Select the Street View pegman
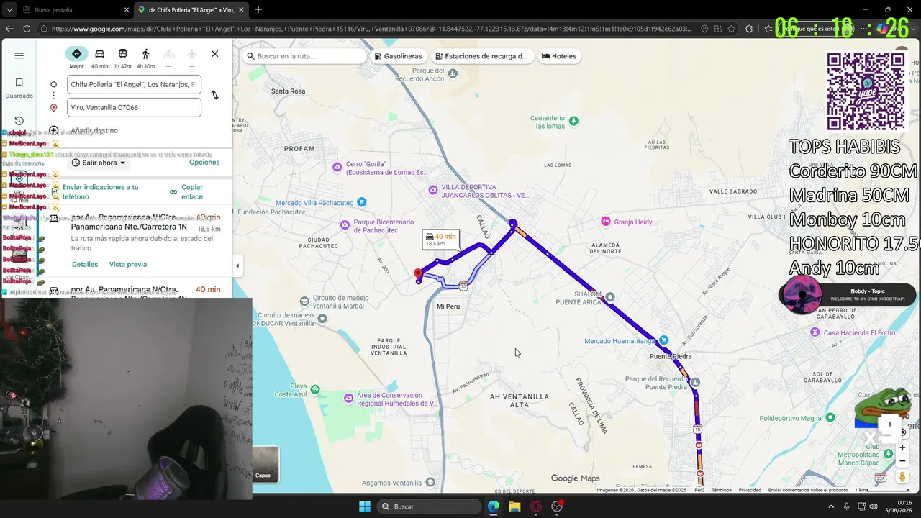Image resolution: width=921 pixels, height=518 pixels. tap(902, 476)
